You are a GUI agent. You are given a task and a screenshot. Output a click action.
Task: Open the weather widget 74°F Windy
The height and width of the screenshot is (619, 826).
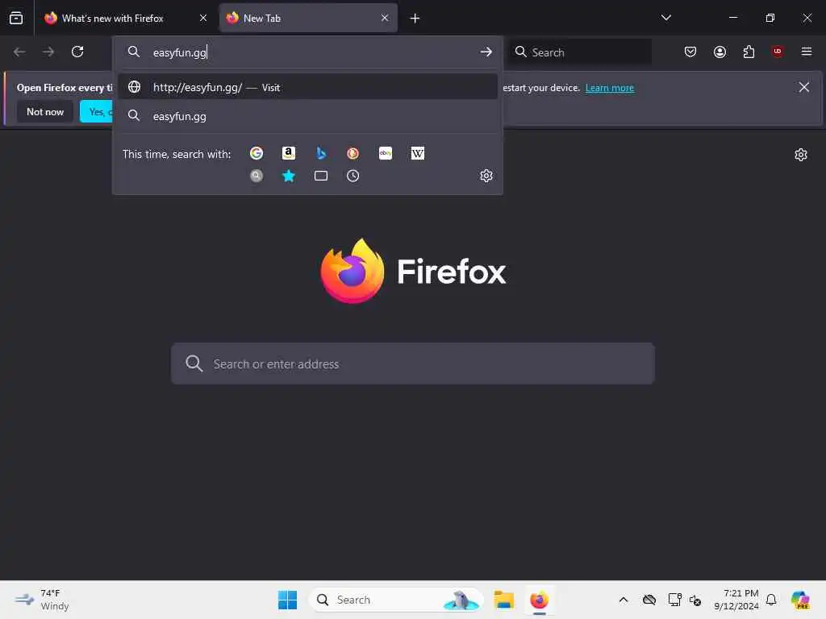(x=42, y=600)
